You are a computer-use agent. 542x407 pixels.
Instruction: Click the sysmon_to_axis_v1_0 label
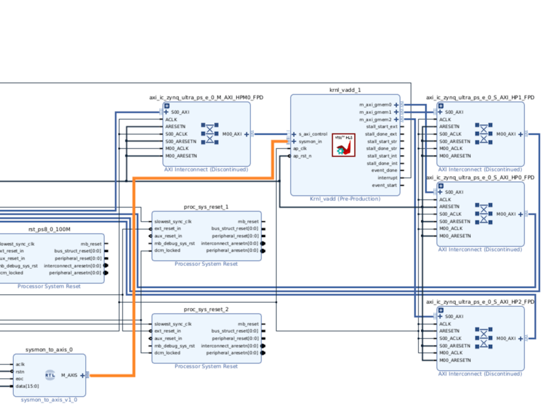click(49, 400)
